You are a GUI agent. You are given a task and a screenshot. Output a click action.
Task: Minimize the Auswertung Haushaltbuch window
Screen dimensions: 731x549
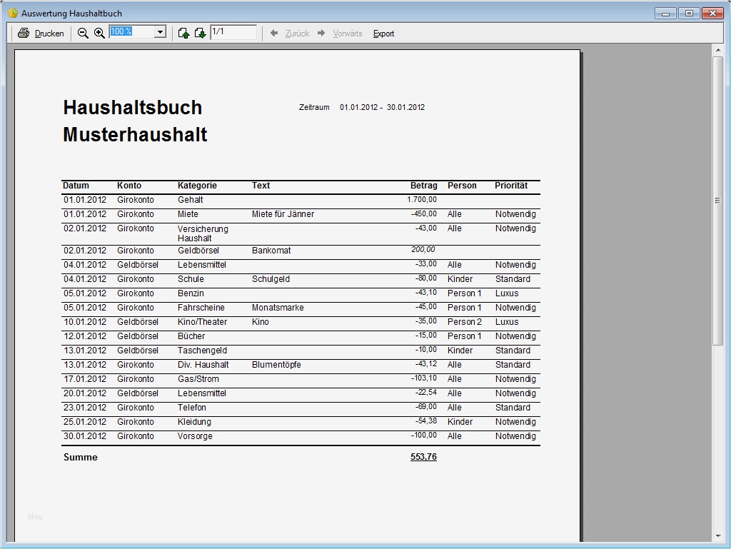(665, 14)
